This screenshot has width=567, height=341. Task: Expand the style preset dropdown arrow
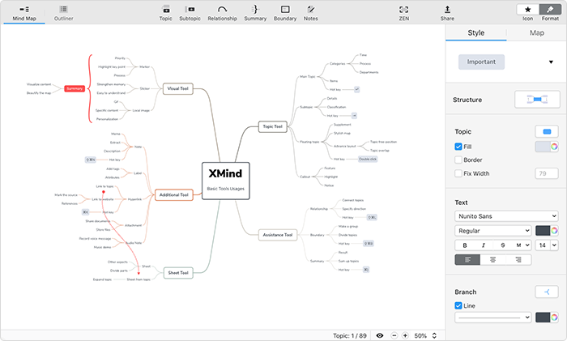click(x=551, y=62)
